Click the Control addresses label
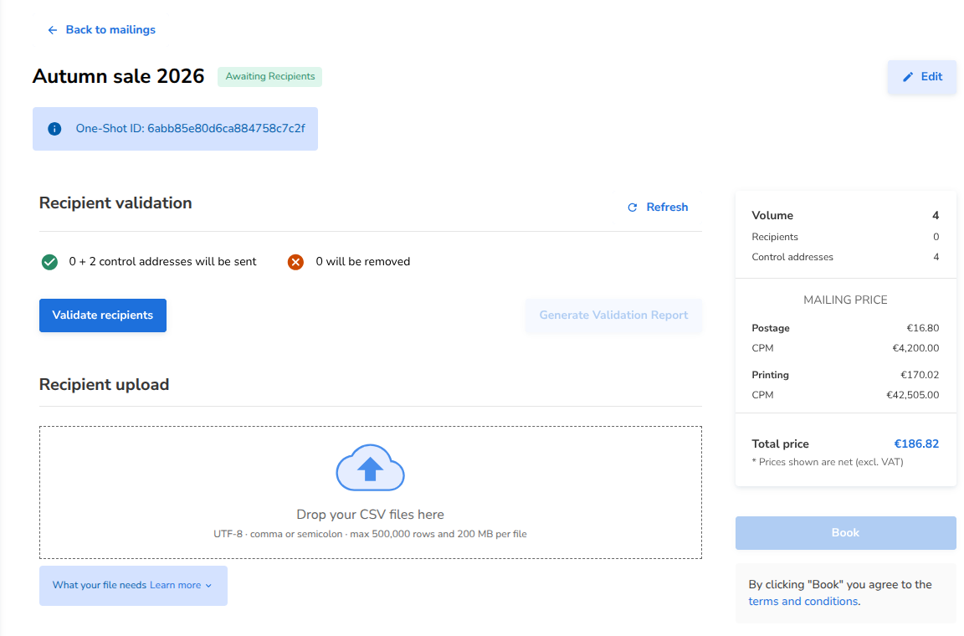This screenshot has height=636, width=964. click(x=792, y=257)
